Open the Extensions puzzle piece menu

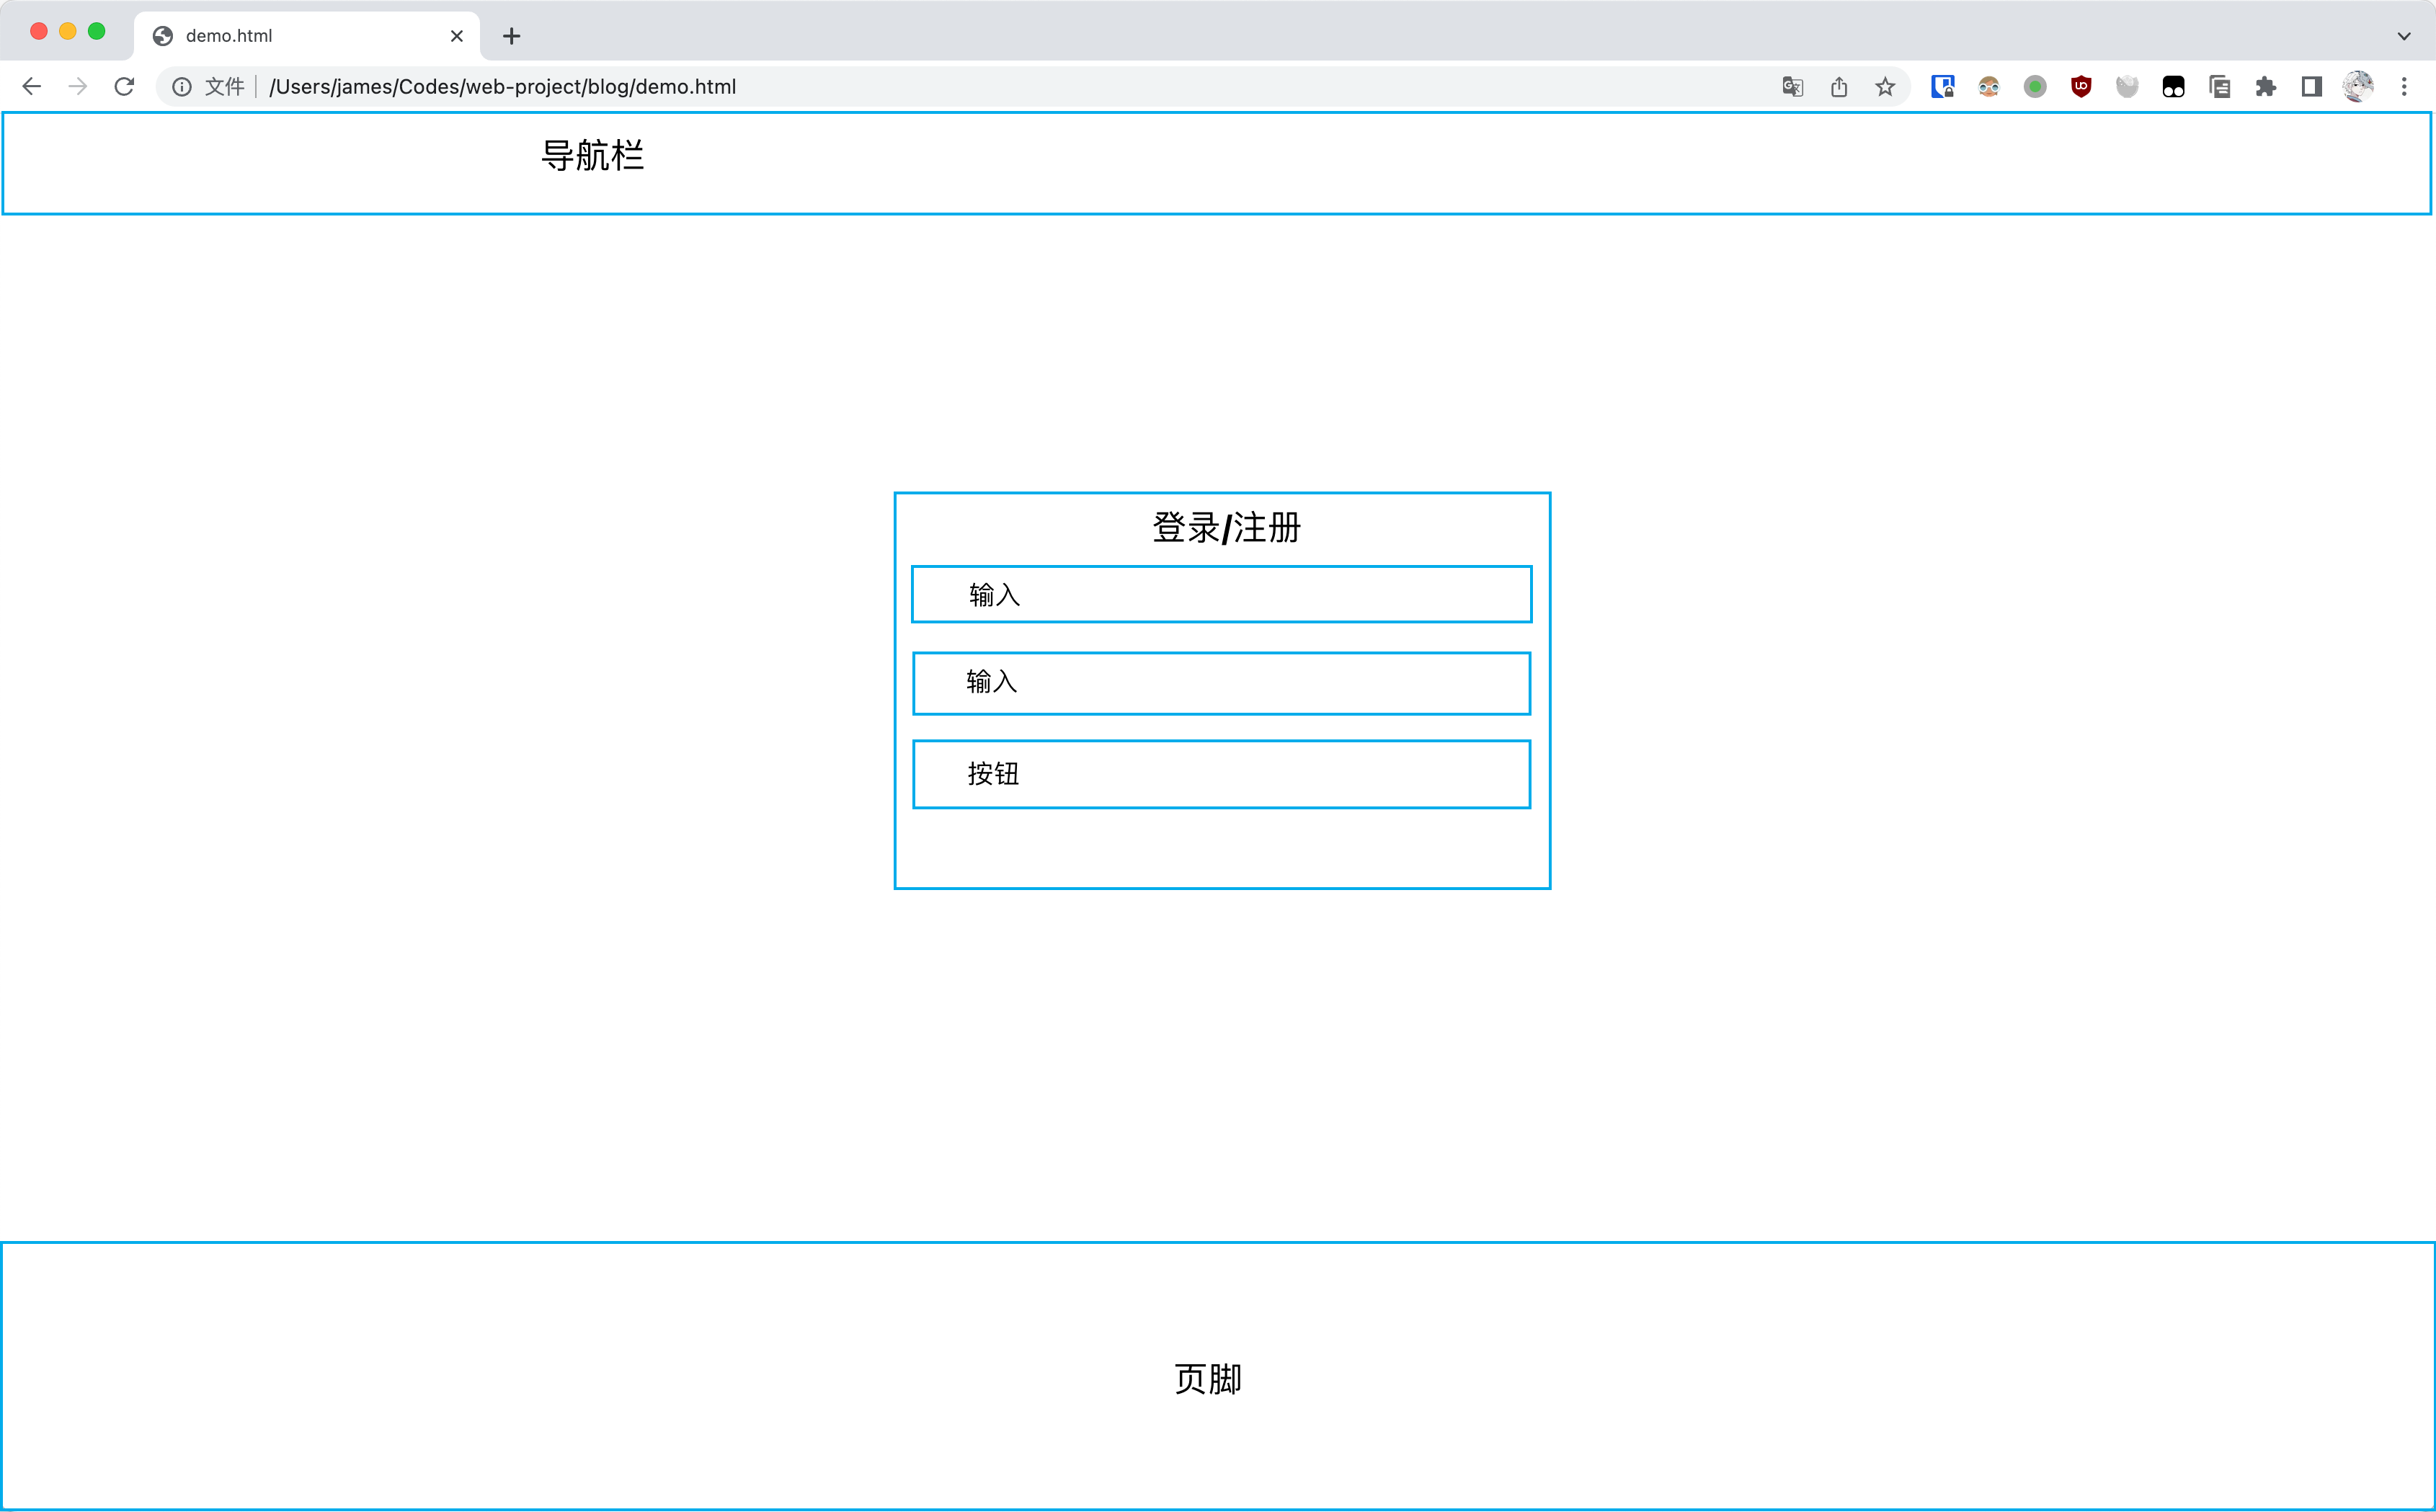(2266, 87)
